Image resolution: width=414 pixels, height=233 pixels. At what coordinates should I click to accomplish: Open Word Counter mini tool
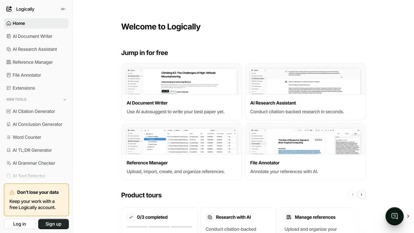pyautogui.click(x=36, y=137)
